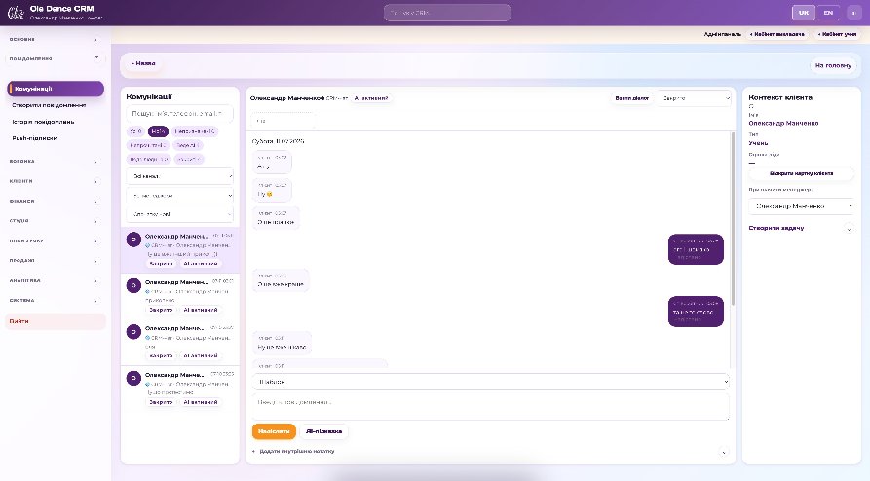Open the assigned manager dropdown Олександр Манченко
This screenshot has height=481, width=870.
[801, 206]
